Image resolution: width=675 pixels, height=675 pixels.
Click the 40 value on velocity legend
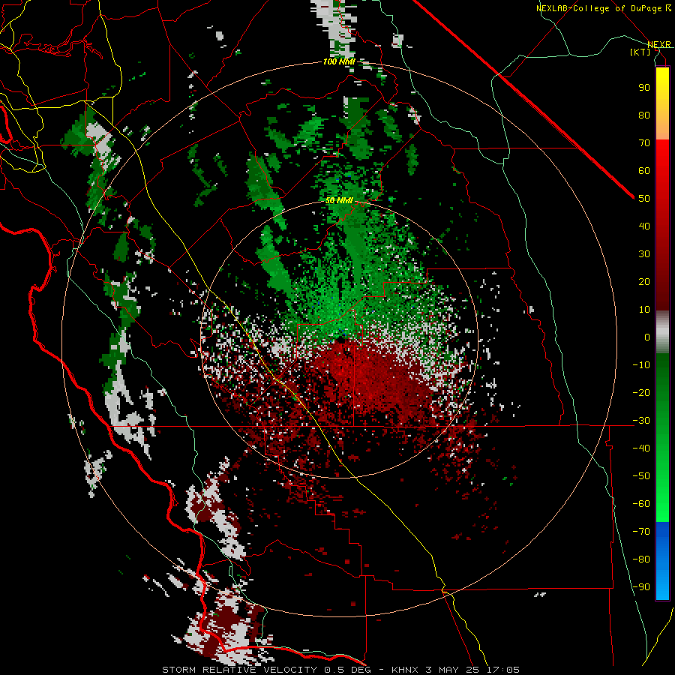(x=644, y=226)
